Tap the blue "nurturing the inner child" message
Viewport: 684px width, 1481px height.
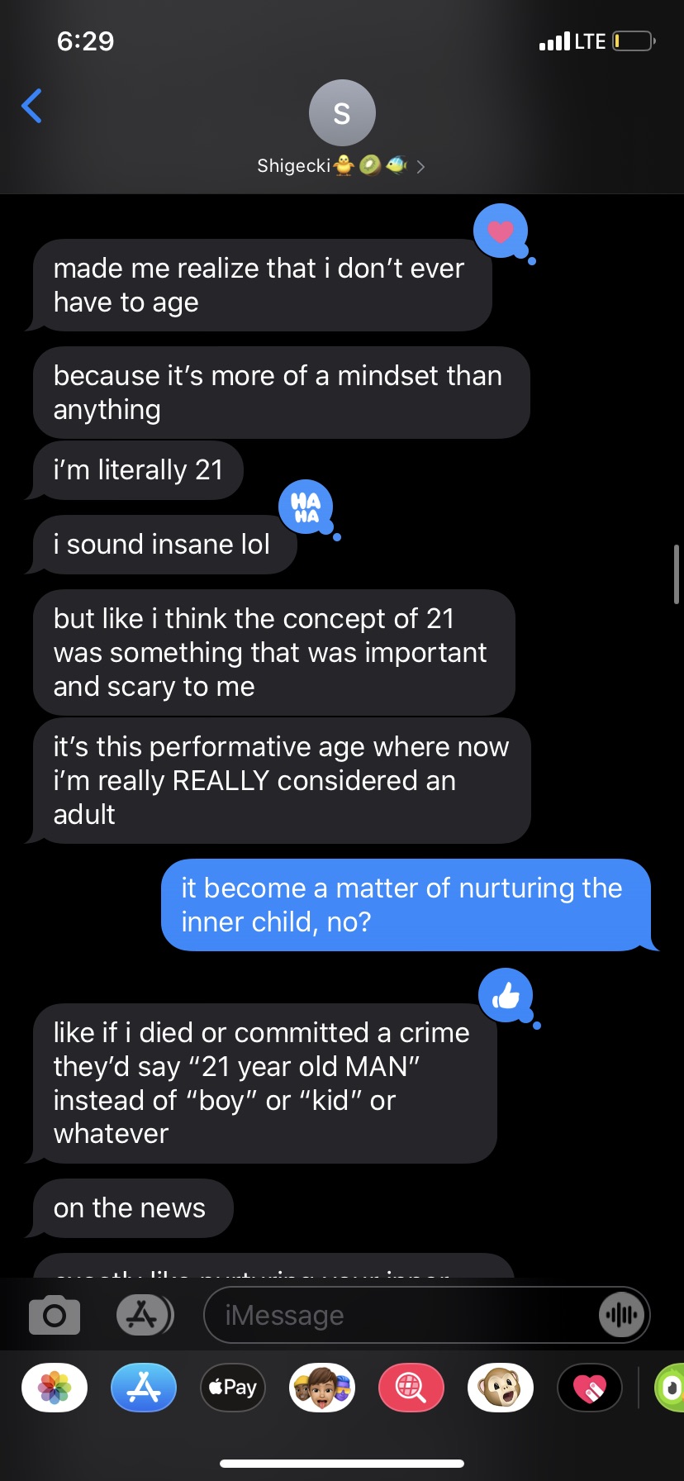click(x=405, y=905)
